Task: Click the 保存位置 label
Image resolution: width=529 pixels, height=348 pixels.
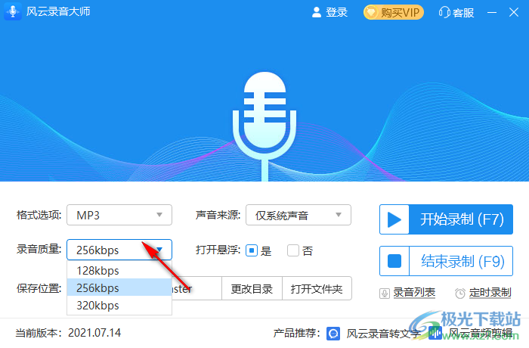Action: click(39, 288)
